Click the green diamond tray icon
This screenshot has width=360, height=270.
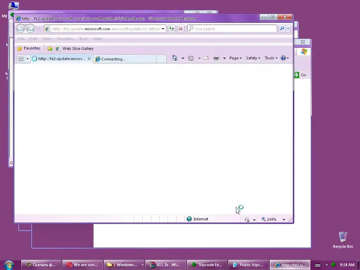coord(333,265)
